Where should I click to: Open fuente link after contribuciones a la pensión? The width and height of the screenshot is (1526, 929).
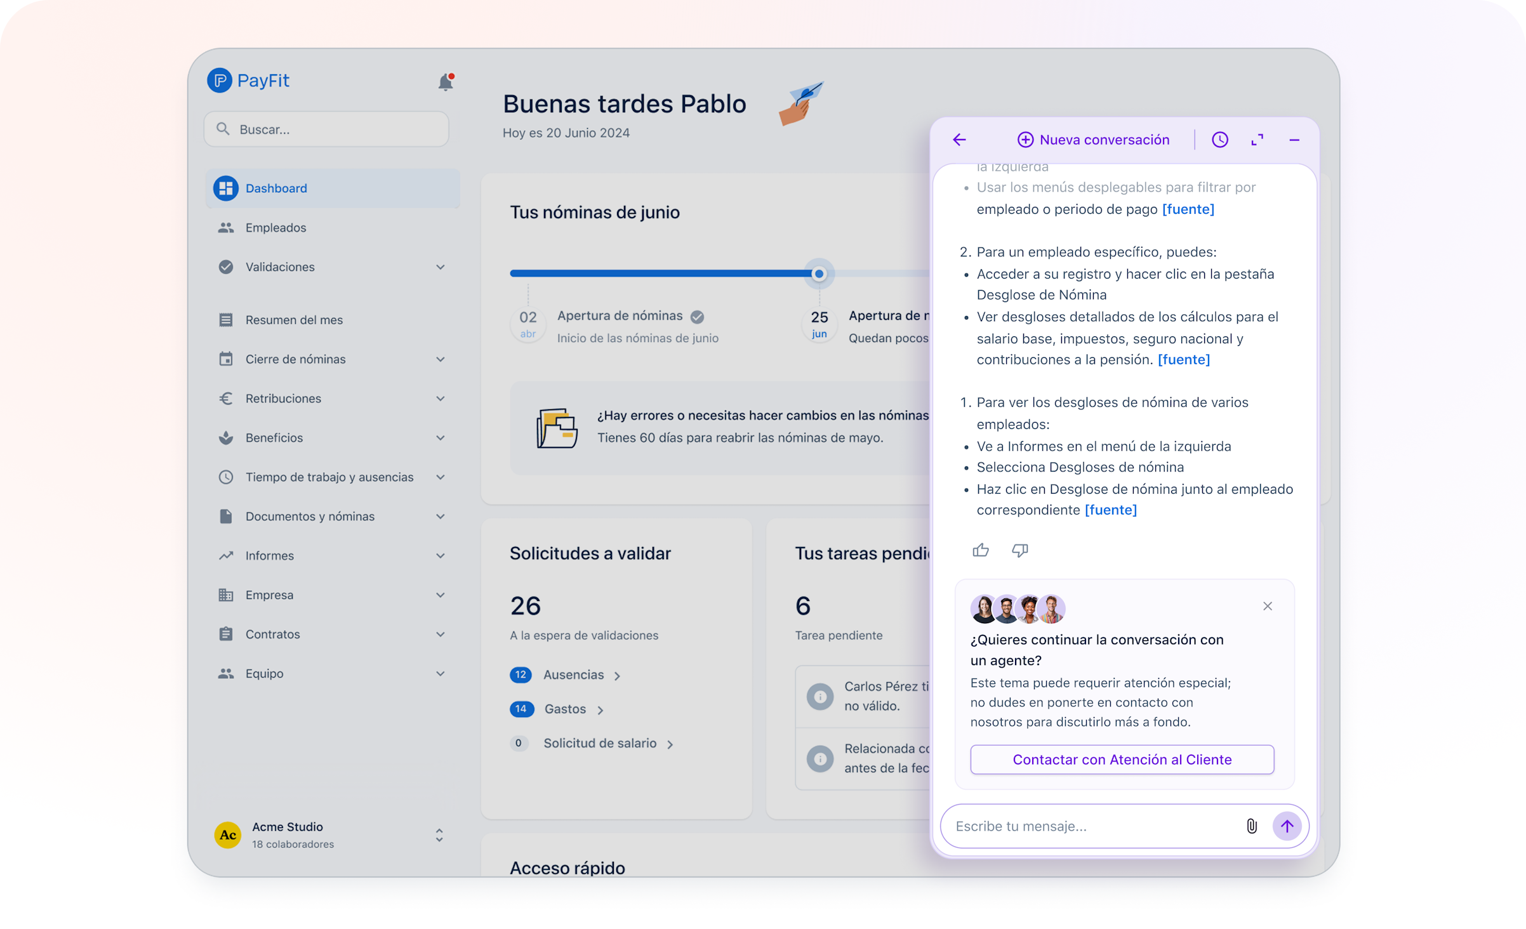point(1184,360)
